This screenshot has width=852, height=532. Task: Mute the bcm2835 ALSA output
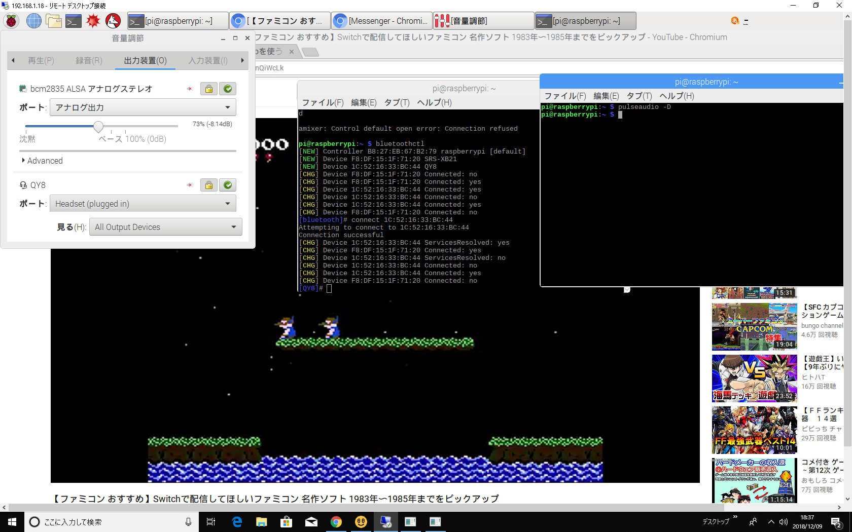tap(190, 89)
